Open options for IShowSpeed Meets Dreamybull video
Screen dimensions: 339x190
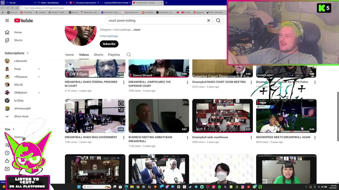pyautogui.click(x=315, y=137)
